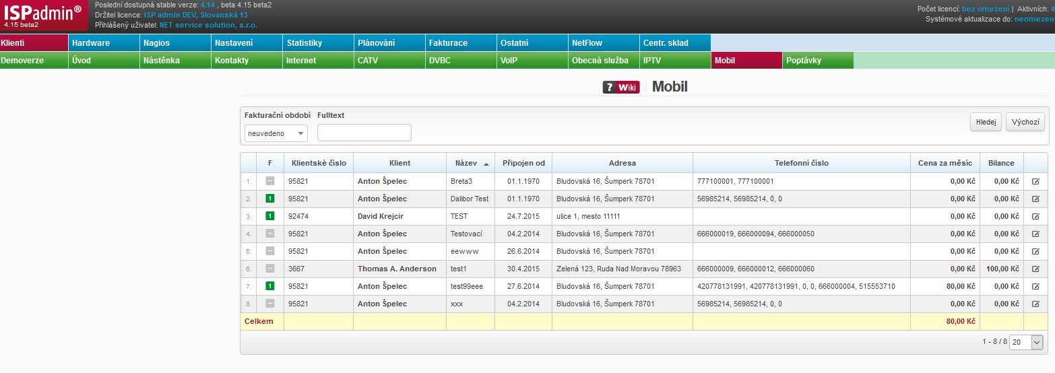This screenshot has width=1055, height=373.
Task: Click green invoice flag for test99eee
Action: (270, 286)
